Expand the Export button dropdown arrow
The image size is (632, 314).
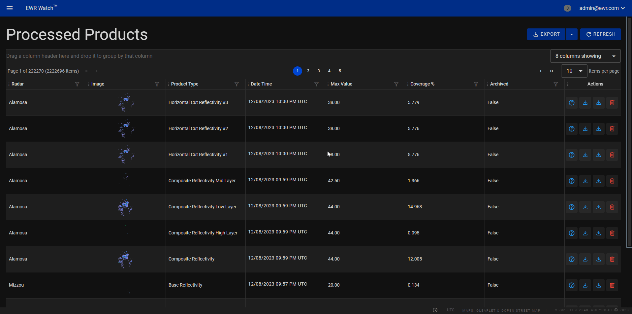[x=572, y=34]
